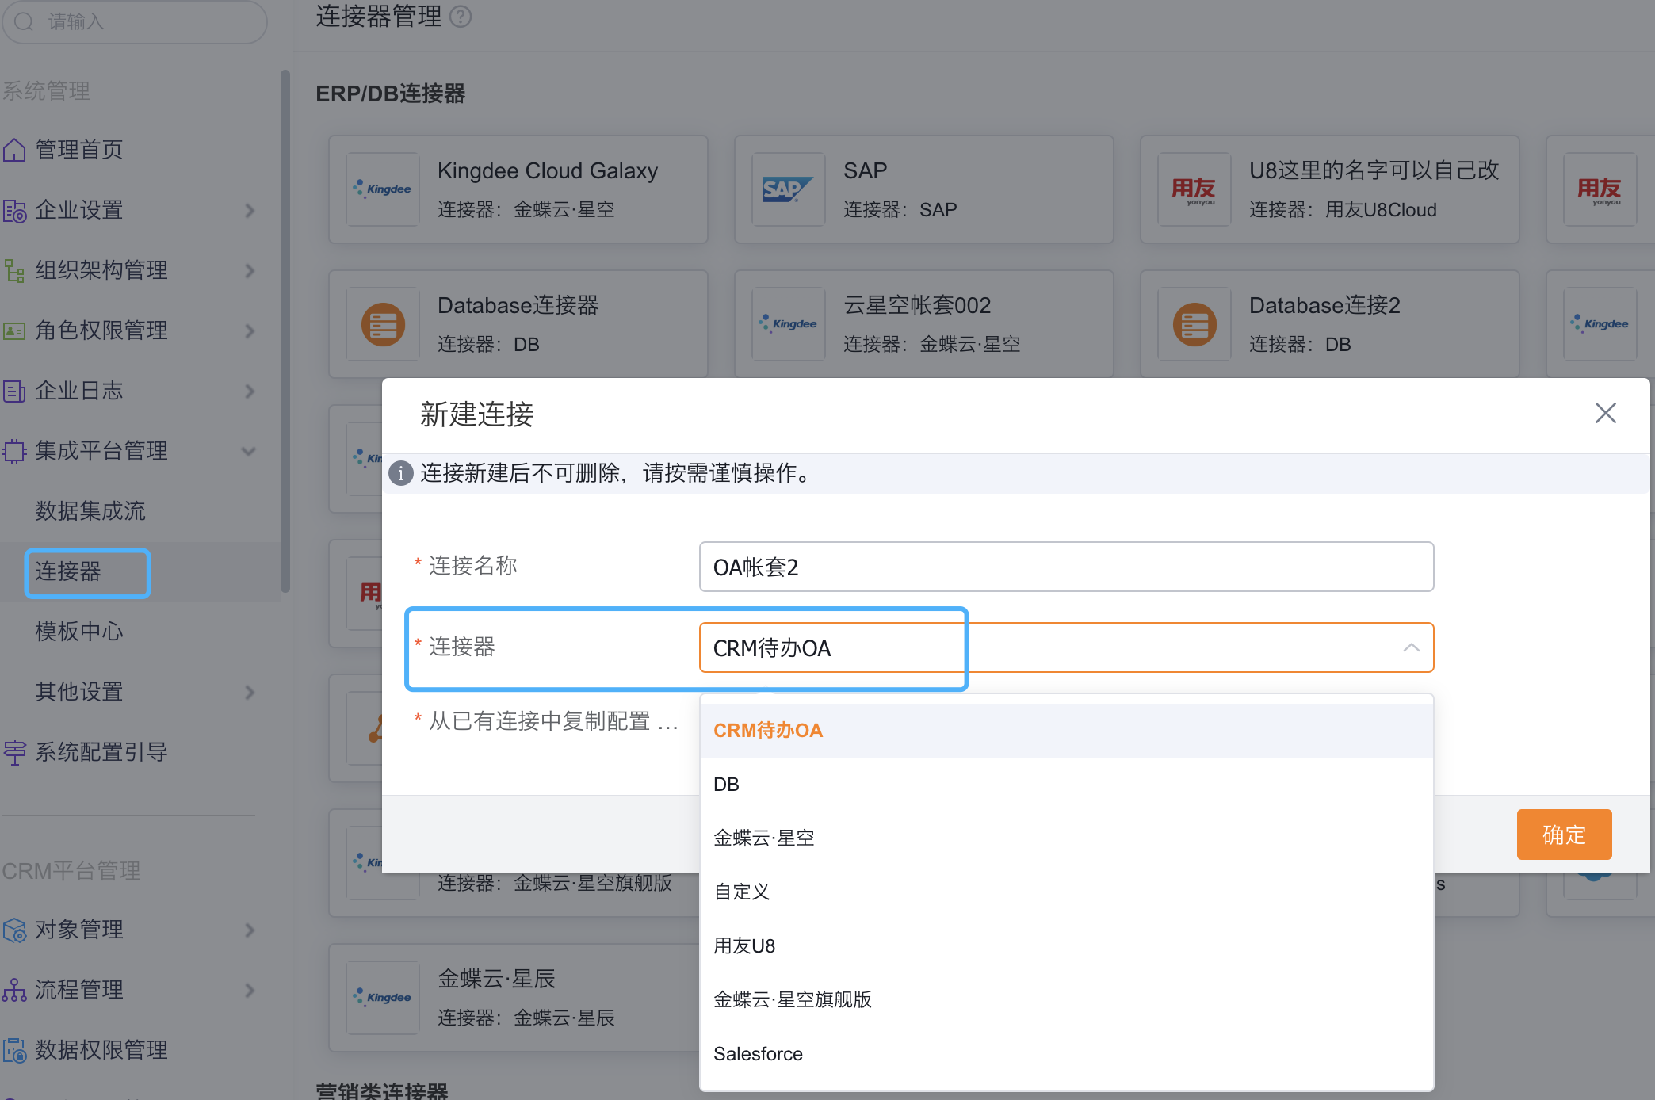Expand the 企业设置 menu chevron

pyautogui.click(x=250, y=210)
